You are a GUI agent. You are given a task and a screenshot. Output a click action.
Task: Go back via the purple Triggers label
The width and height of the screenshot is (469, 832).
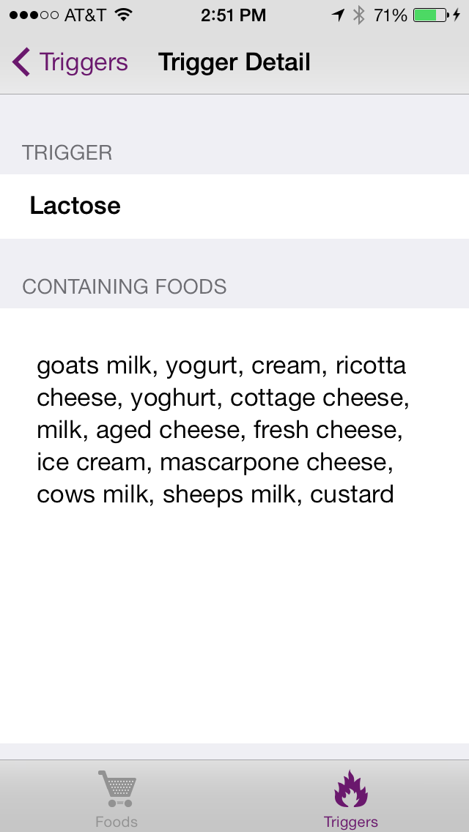(x=84, y=62)
